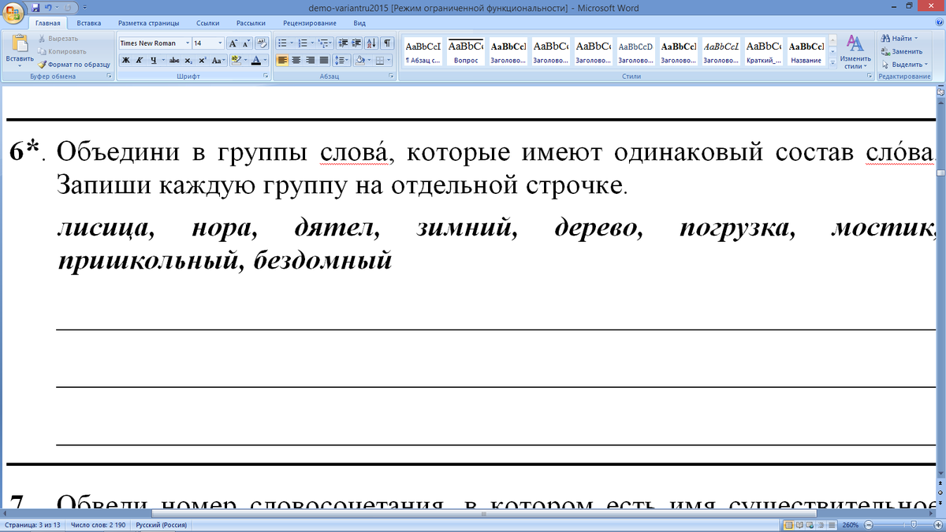The height and width of the screenshot is (532, 946).
Task: Save the document from the quick access toolbar
Action: click(35, 7)
